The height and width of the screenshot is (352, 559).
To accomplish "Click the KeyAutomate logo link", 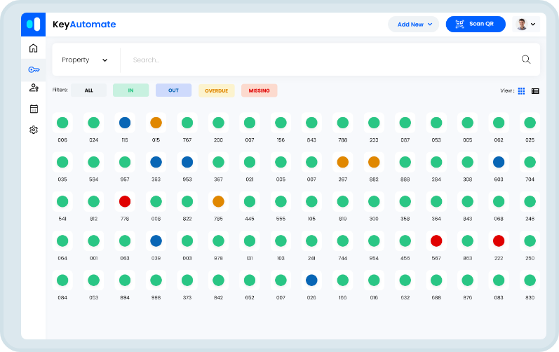I will tap(84, 25).
